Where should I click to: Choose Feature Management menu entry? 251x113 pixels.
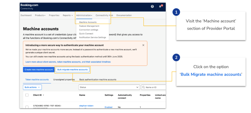(89, 26)
